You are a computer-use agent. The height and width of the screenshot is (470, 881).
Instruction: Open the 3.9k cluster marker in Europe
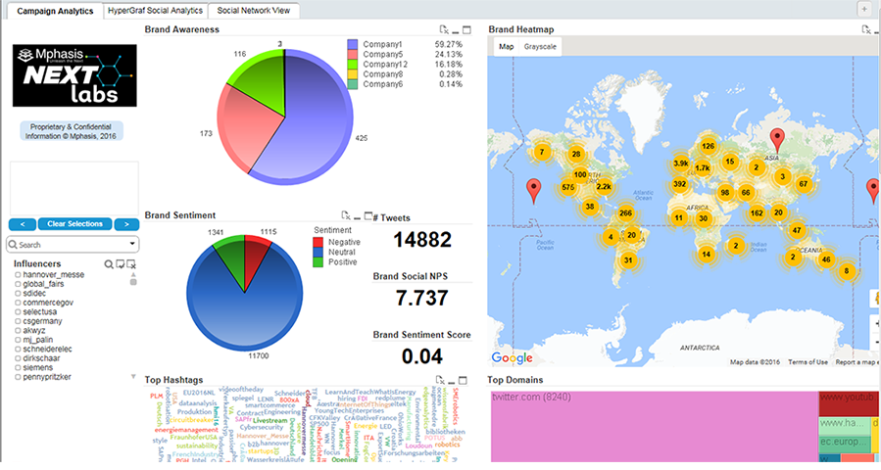681,164
